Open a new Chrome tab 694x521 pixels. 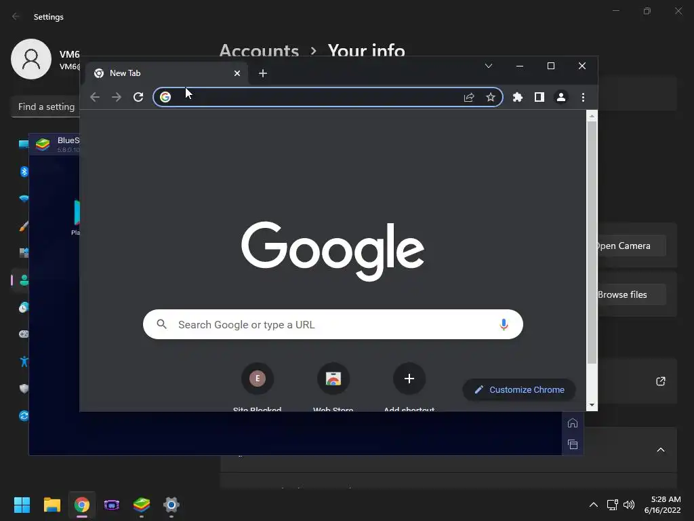point(263,73)
